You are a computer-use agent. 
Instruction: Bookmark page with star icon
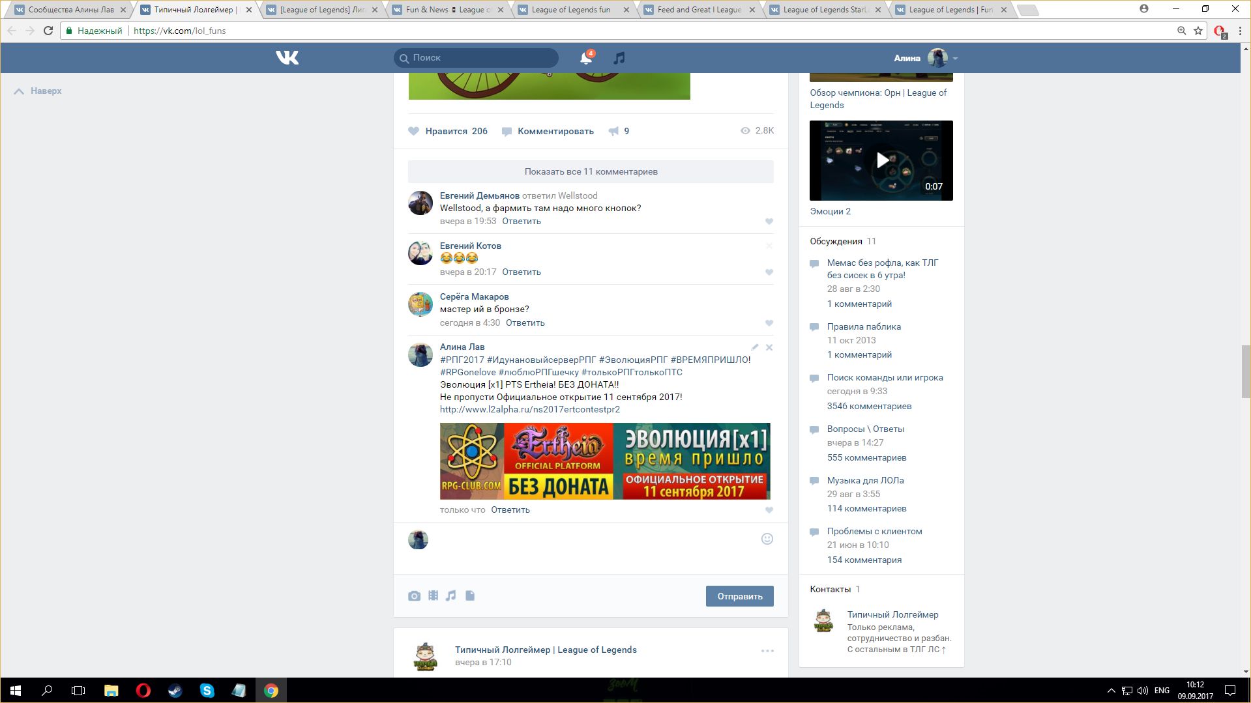[x=1198, y=31]
